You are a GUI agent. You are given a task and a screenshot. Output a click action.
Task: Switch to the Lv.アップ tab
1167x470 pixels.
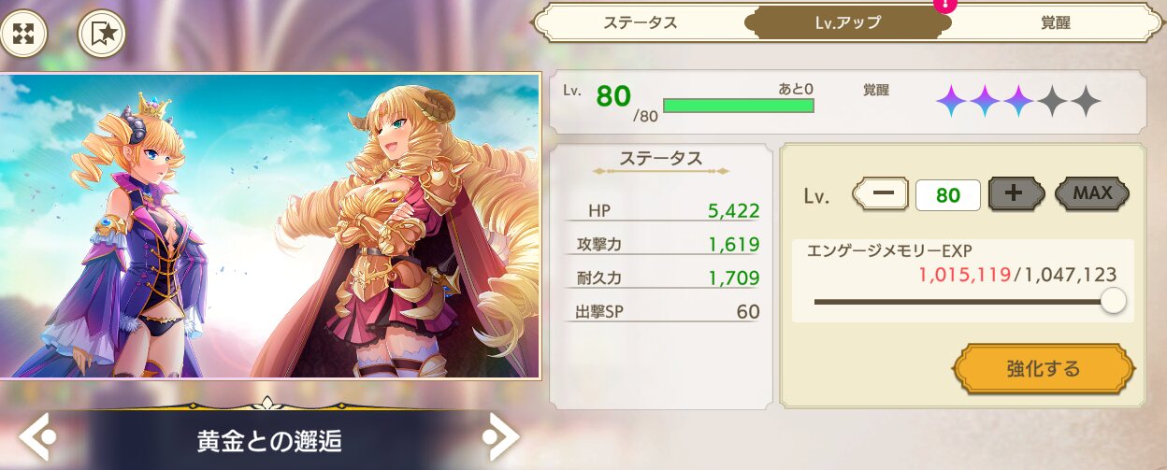pyautogui.click(x=847, y=22)
